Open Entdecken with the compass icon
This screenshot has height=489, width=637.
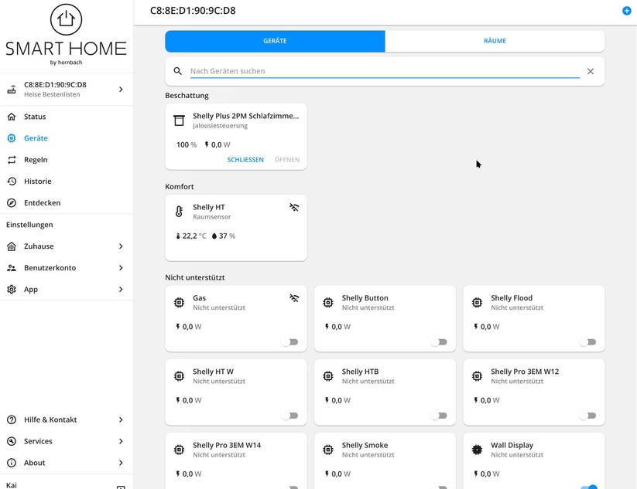point(12,202)
